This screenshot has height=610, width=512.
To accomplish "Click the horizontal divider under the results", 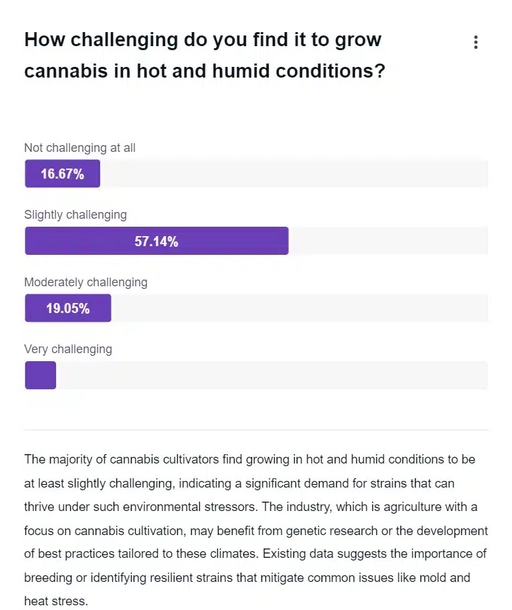I will click(256, 428).
